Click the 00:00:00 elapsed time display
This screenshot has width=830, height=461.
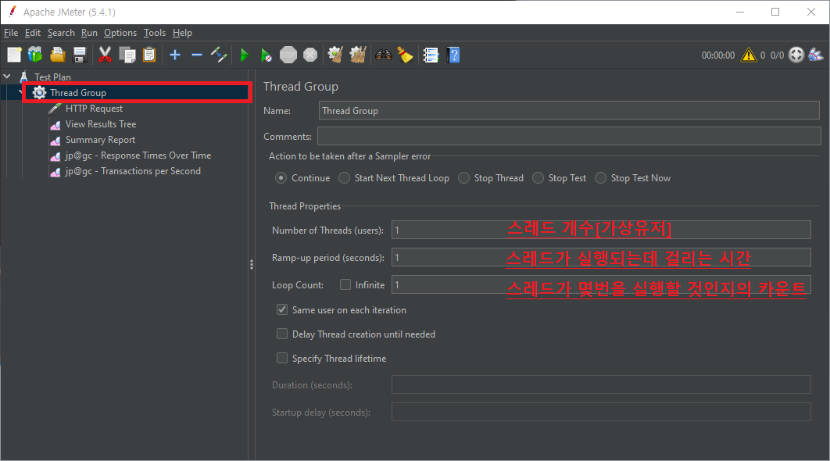pyautogui.click(x=717, y=55)
